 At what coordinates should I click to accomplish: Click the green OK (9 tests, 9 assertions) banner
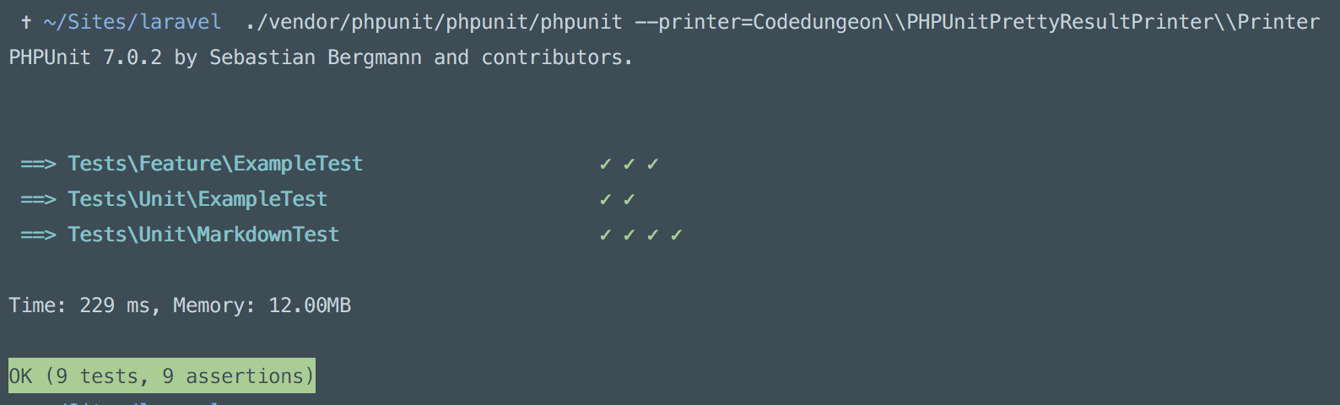162,375
